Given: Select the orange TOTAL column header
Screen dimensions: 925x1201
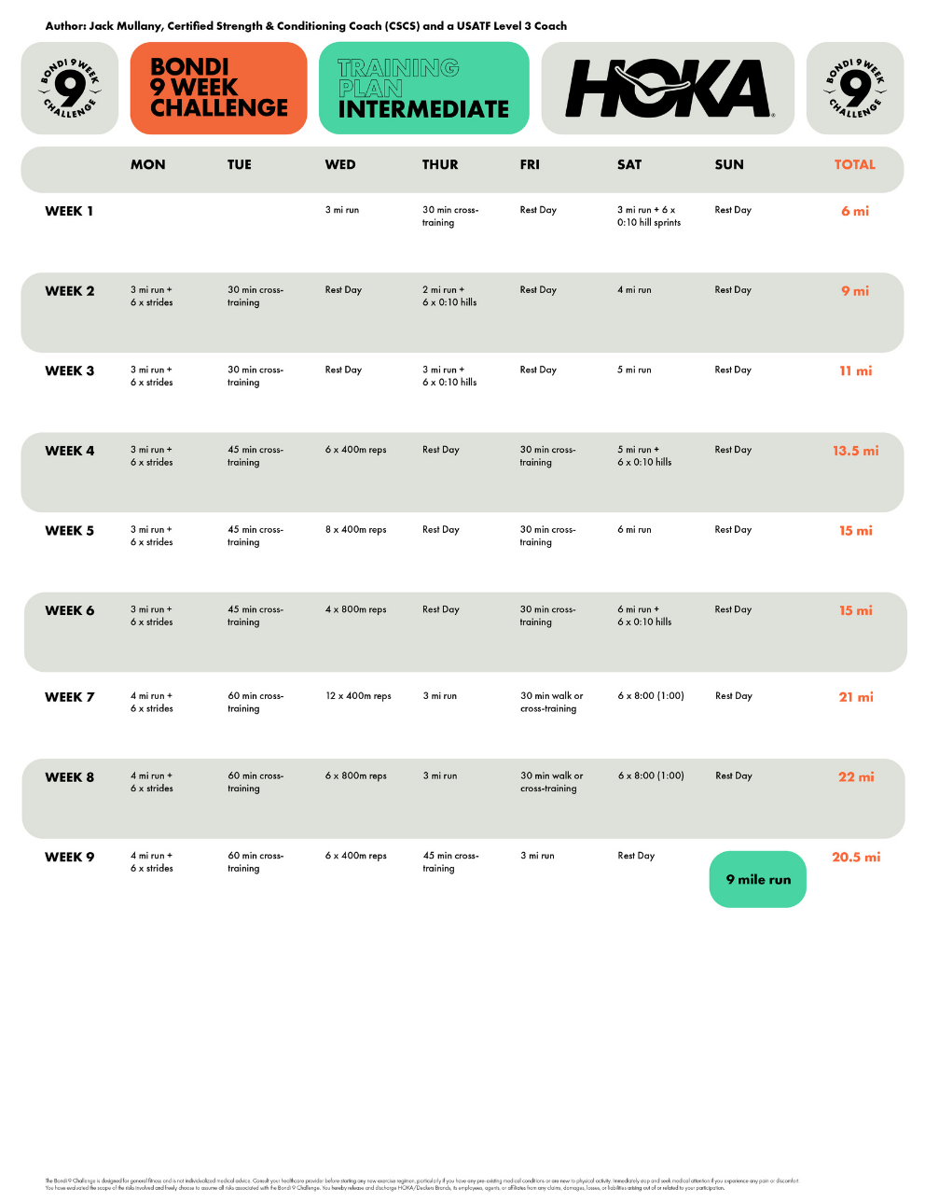Looking at the screenshot, I should (x=854, y=165).
